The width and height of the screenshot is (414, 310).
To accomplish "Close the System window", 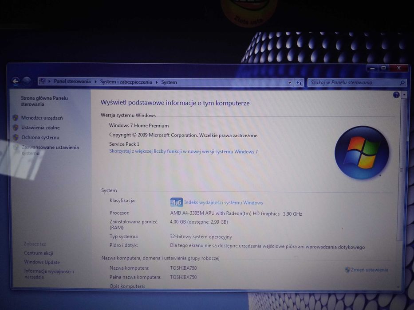I will (x=398, y=68).
